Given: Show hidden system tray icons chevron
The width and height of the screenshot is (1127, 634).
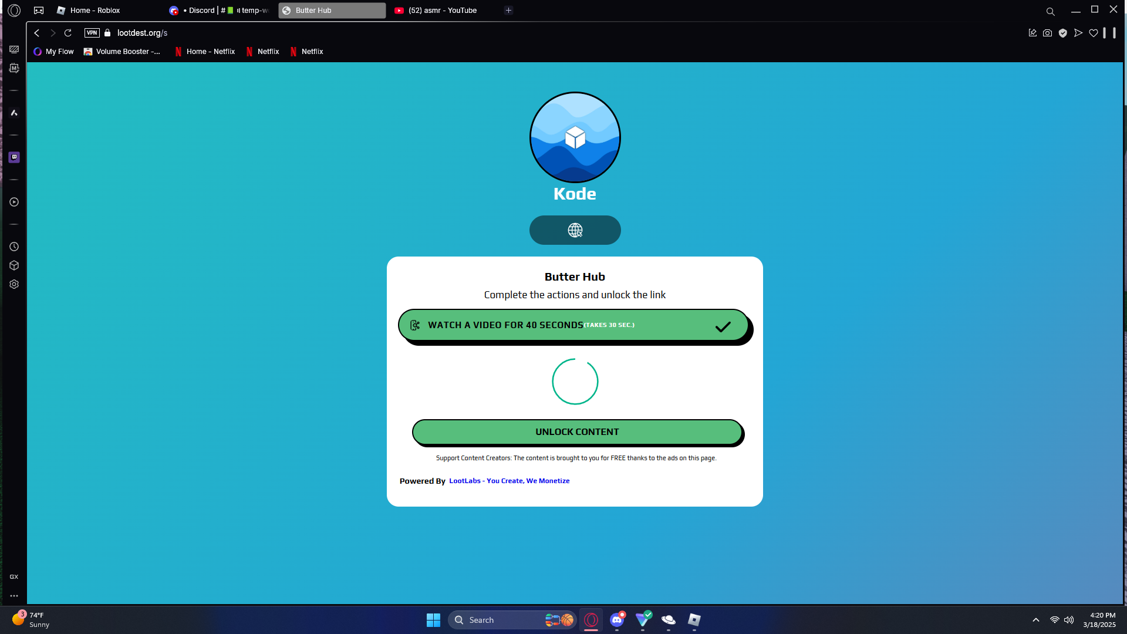Looking at the screenshot, I should [1035, 620].
